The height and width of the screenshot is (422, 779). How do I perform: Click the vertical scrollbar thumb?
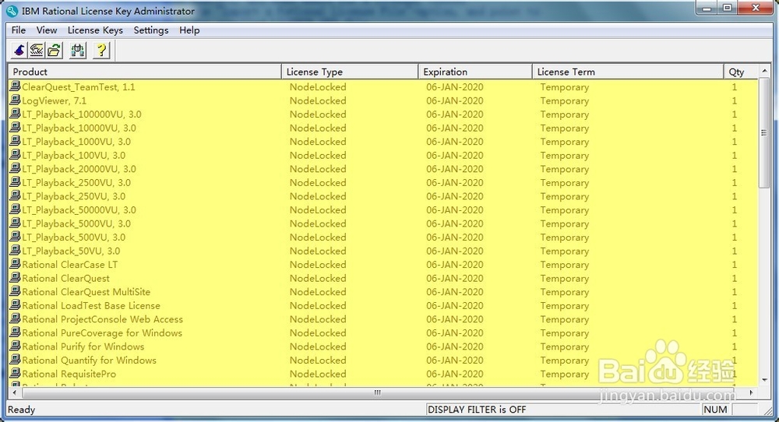[x=764, y=132]
